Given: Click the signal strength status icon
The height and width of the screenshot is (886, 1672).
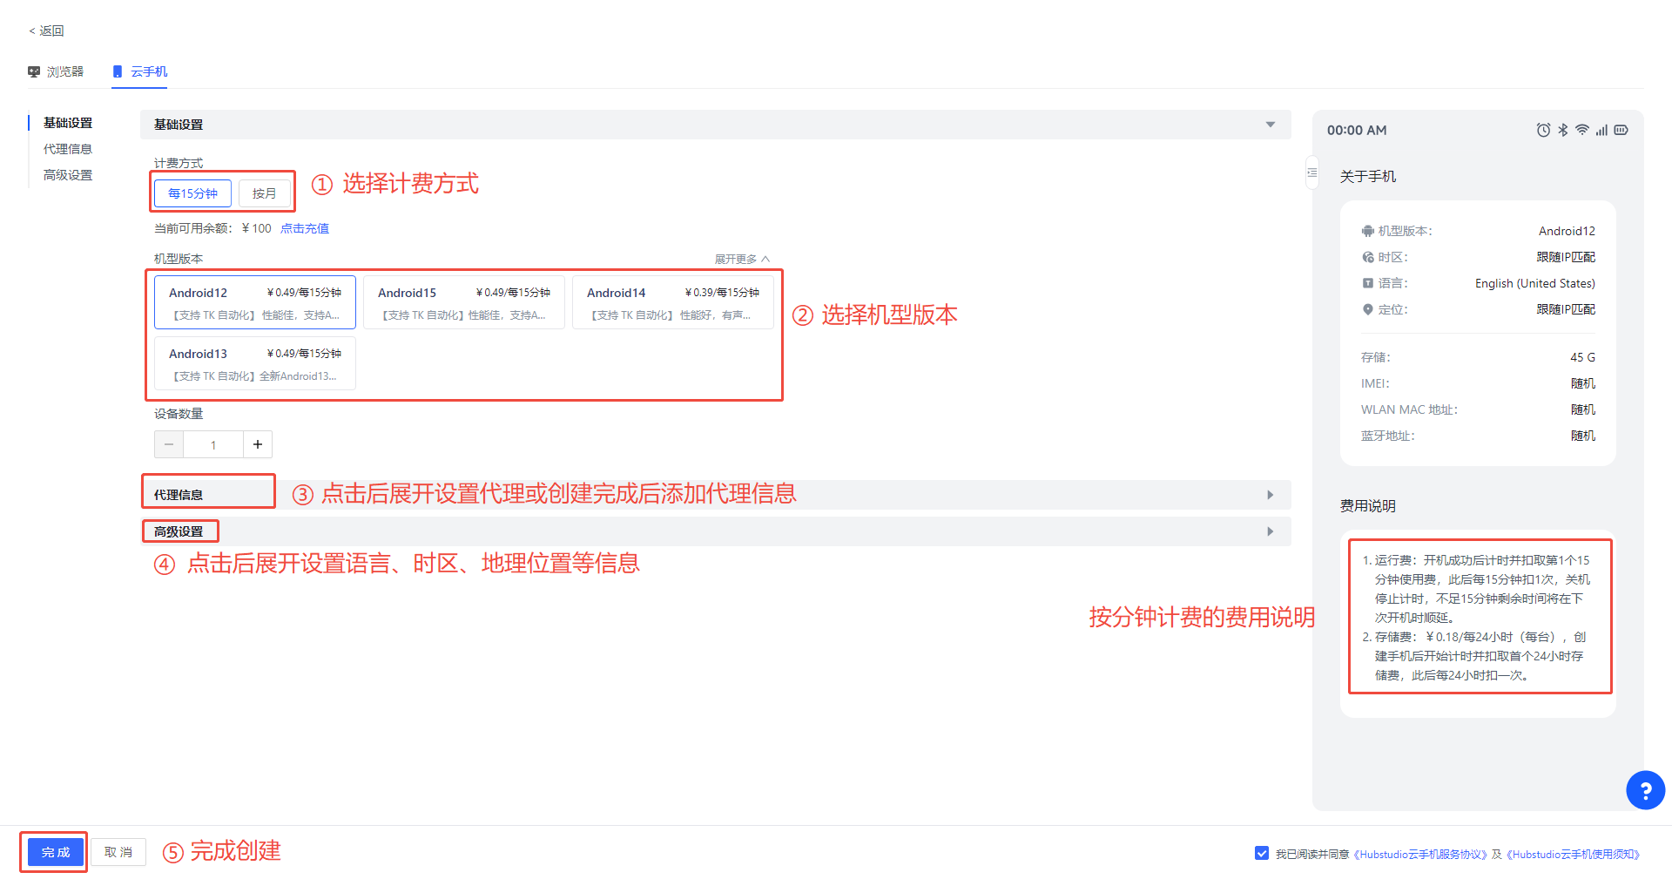Looking at the screenshot, I should point(1601,130).
